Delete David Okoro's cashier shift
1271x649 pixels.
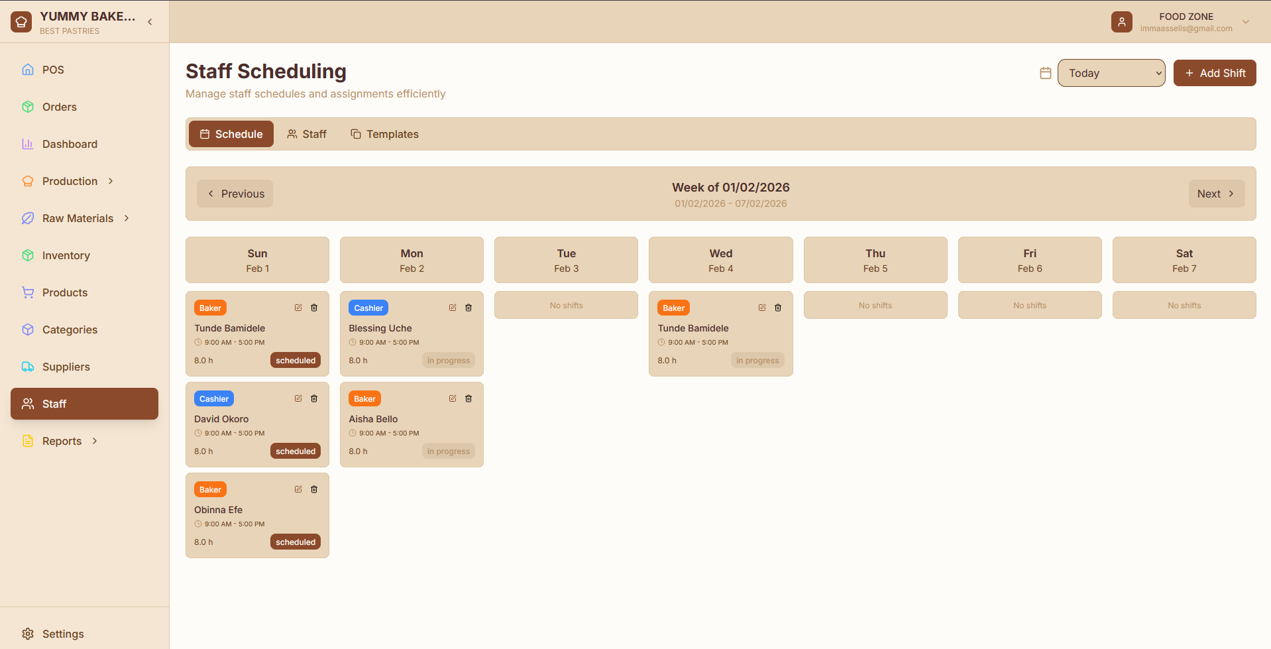(x=314, y=398)
